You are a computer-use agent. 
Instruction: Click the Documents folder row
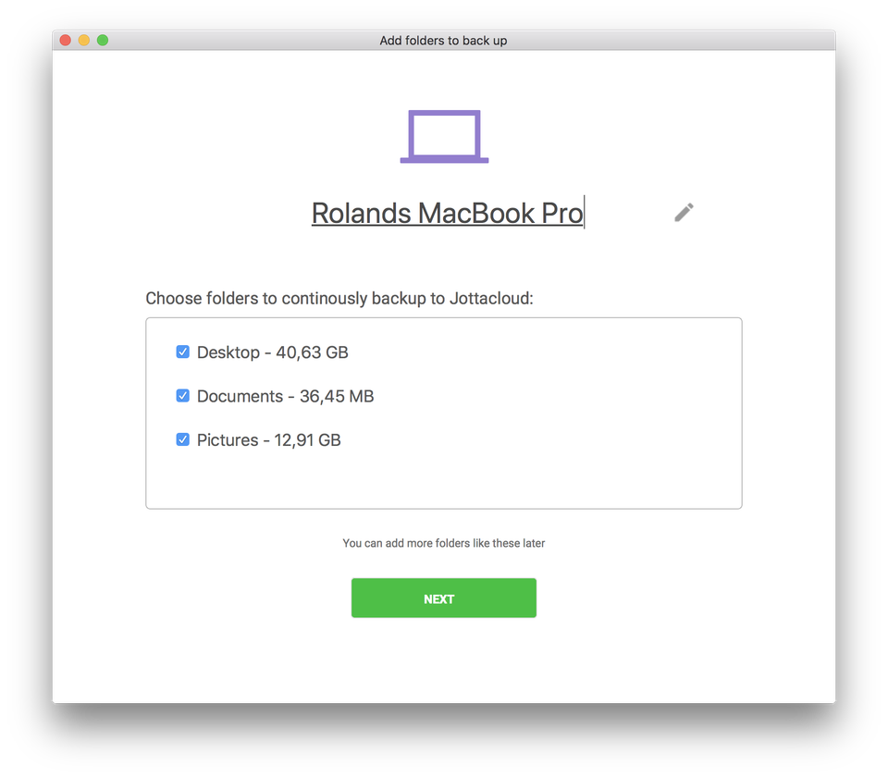click(286, 395)
